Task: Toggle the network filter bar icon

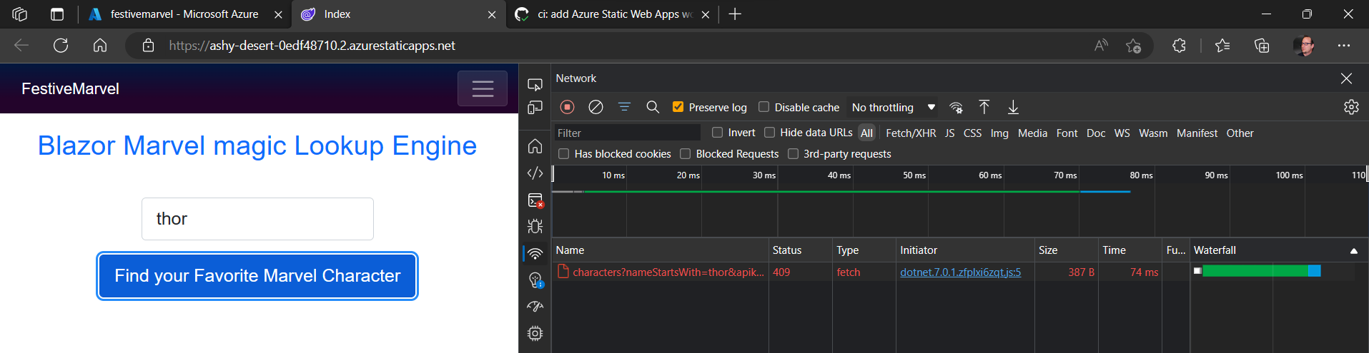Action: point(624,107)
